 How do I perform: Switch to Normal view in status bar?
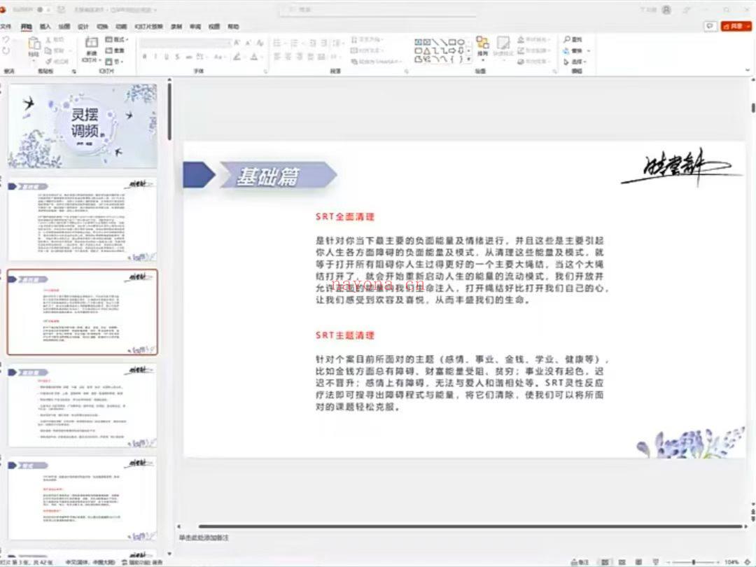point(605,562)
